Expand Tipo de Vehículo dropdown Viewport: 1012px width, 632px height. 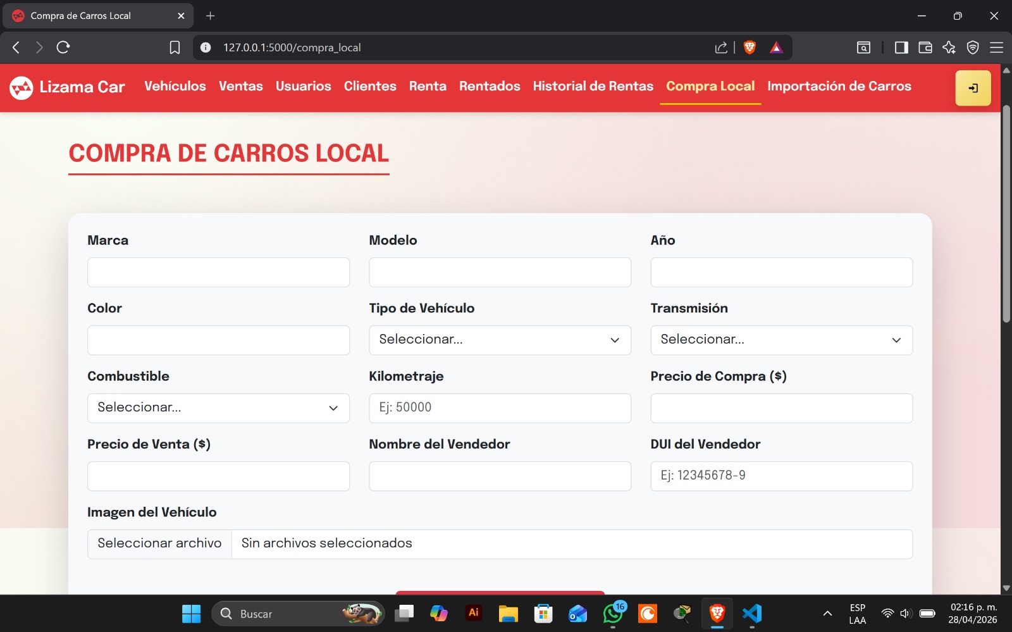pos(500,340)
